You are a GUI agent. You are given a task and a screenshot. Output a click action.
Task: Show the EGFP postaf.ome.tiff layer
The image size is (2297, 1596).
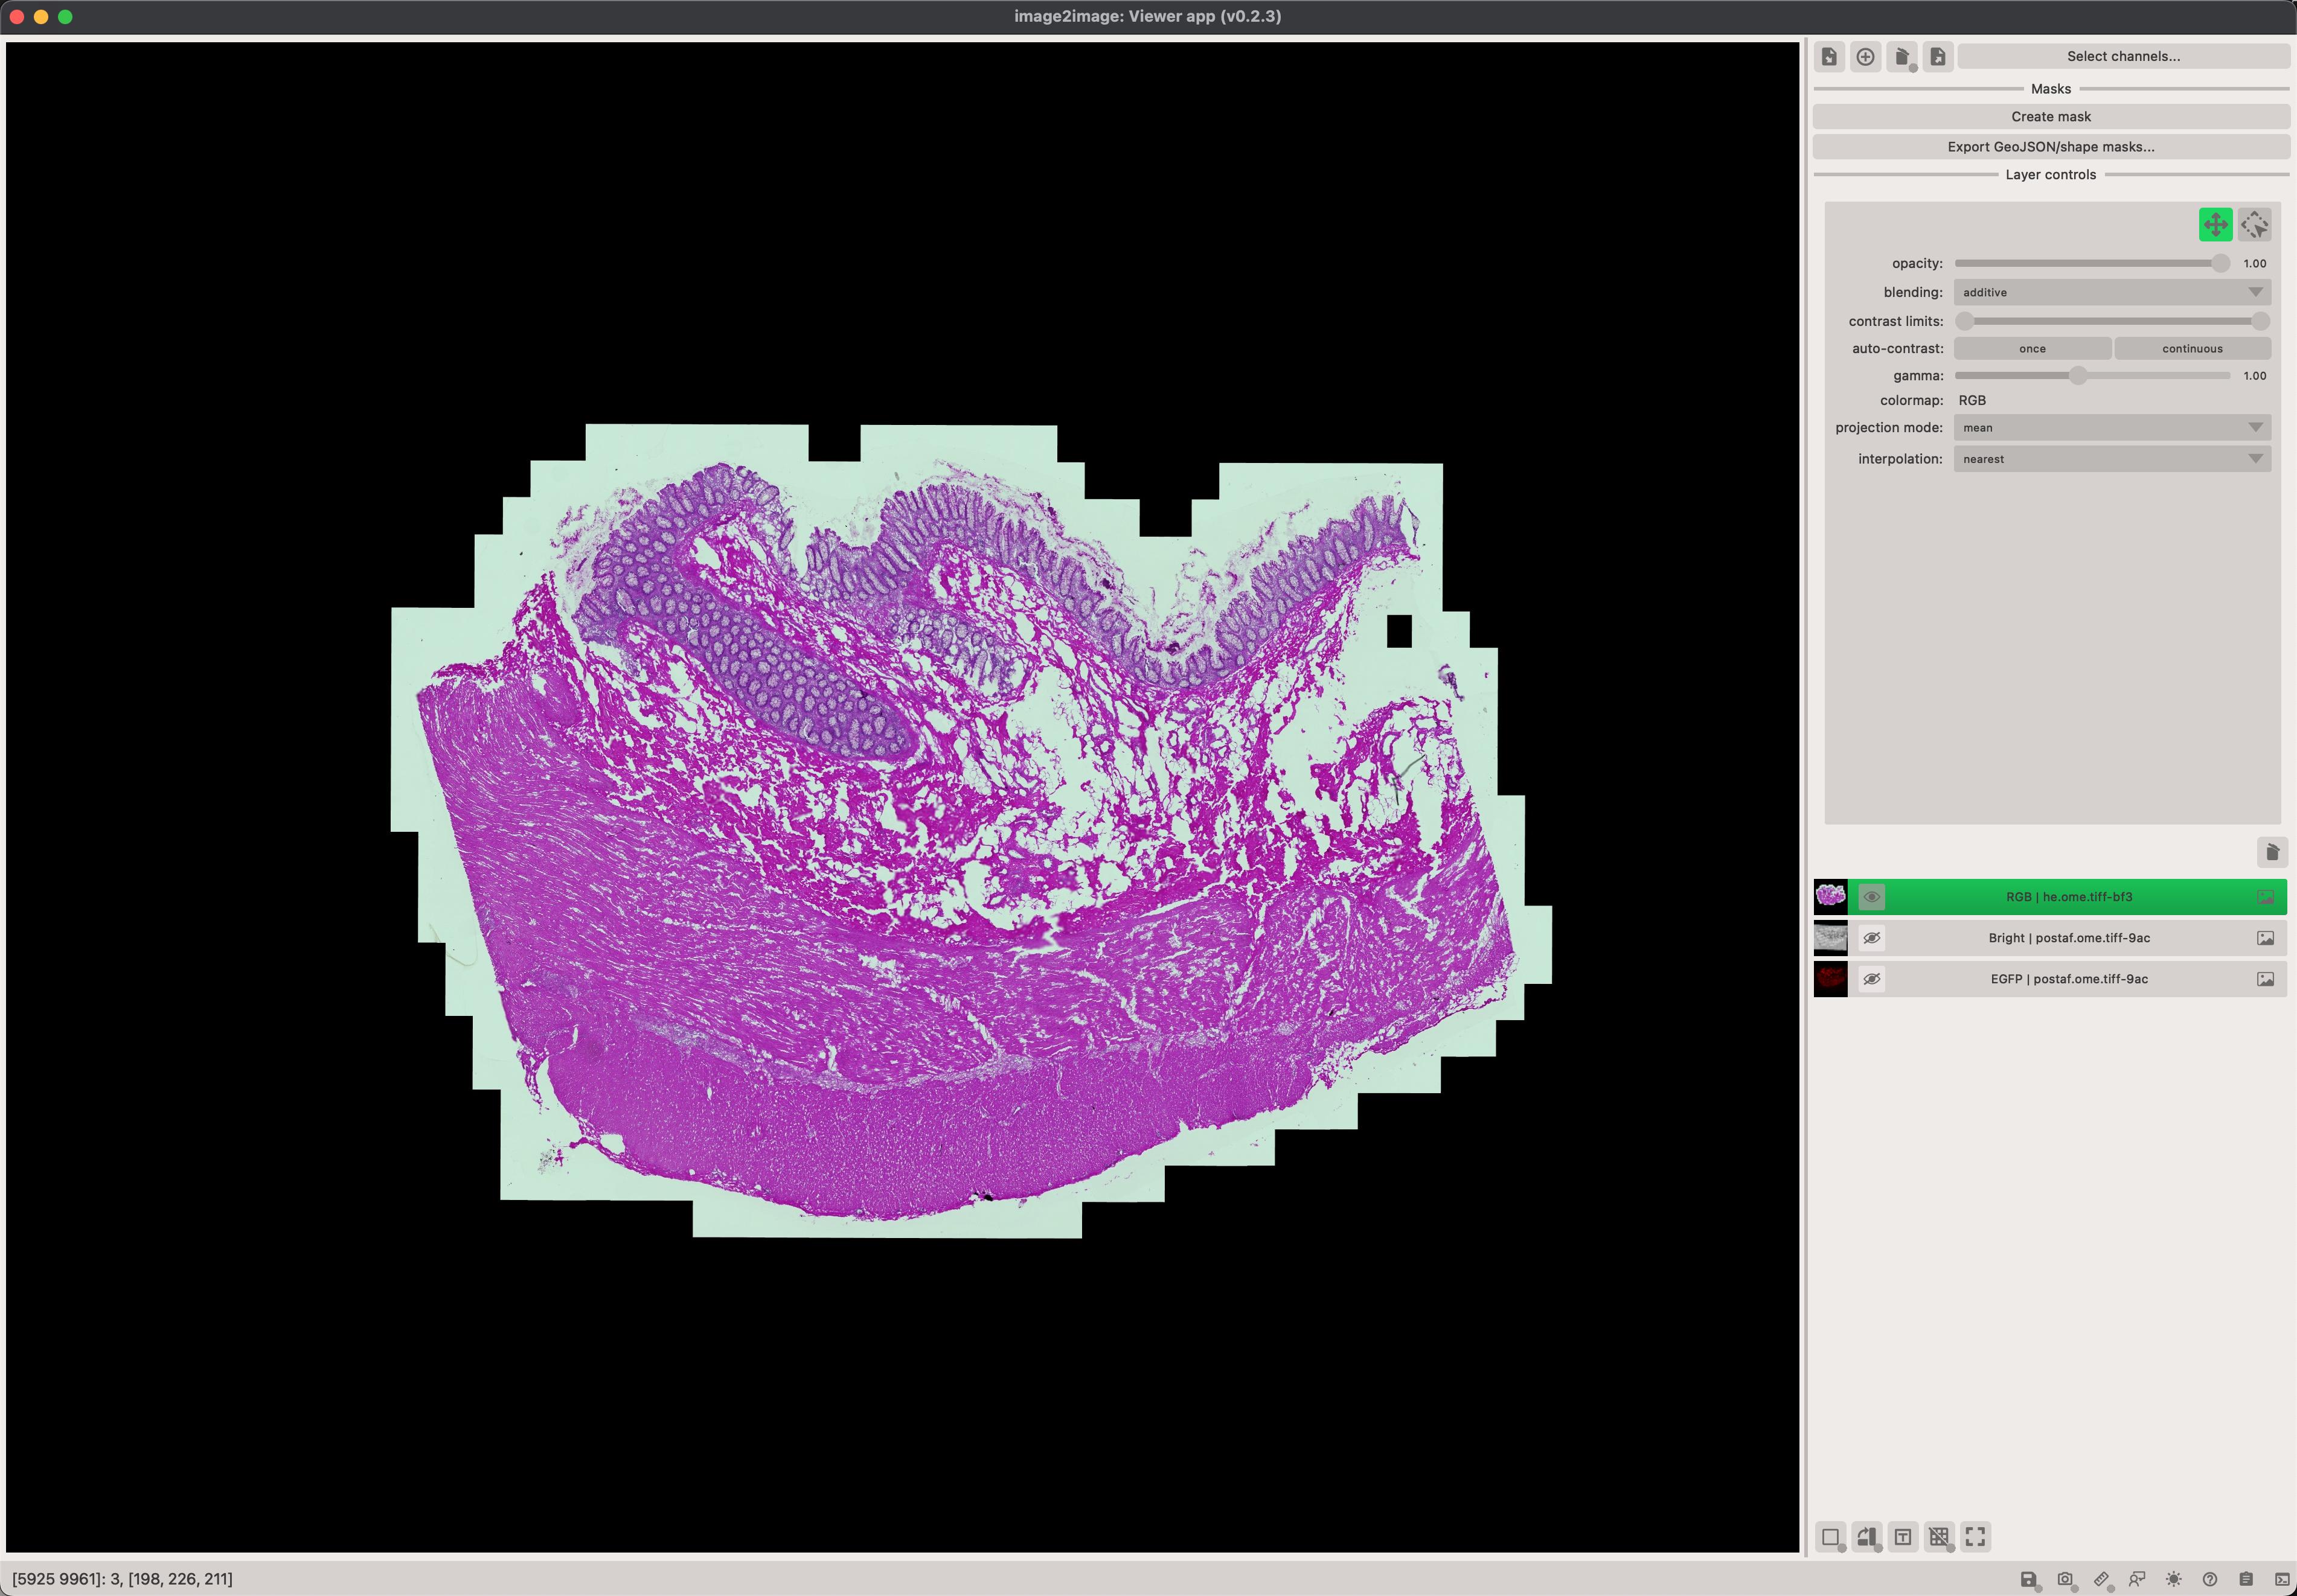click(x=1871, y=979)
